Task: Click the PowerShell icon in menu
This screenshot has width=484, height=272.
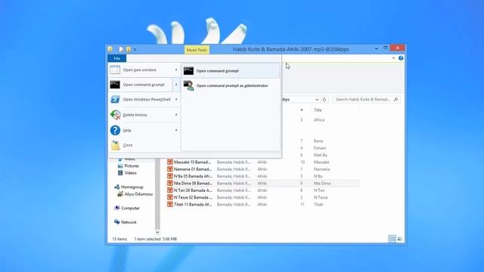Action: 115,99
